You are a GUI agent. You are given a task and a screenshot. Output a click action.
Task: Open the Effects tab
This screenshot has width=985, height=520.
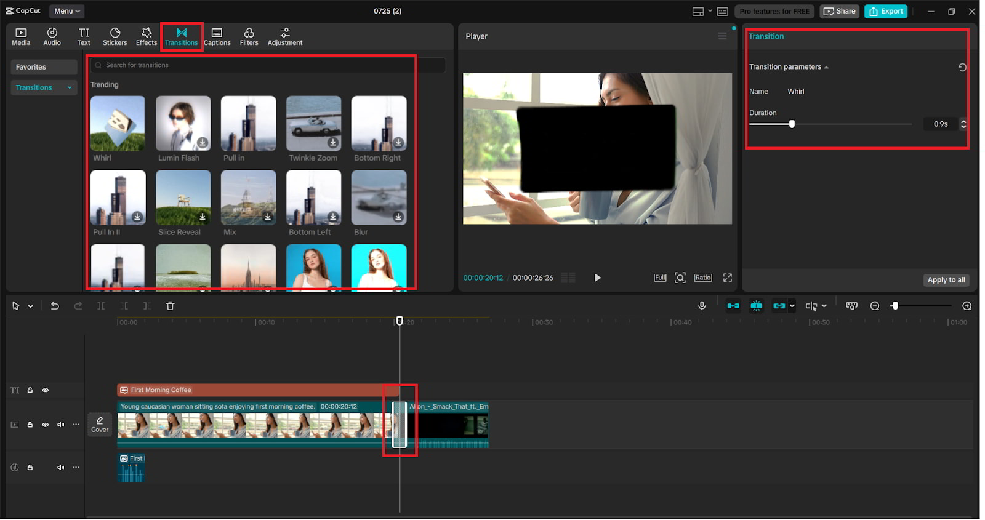147,37
